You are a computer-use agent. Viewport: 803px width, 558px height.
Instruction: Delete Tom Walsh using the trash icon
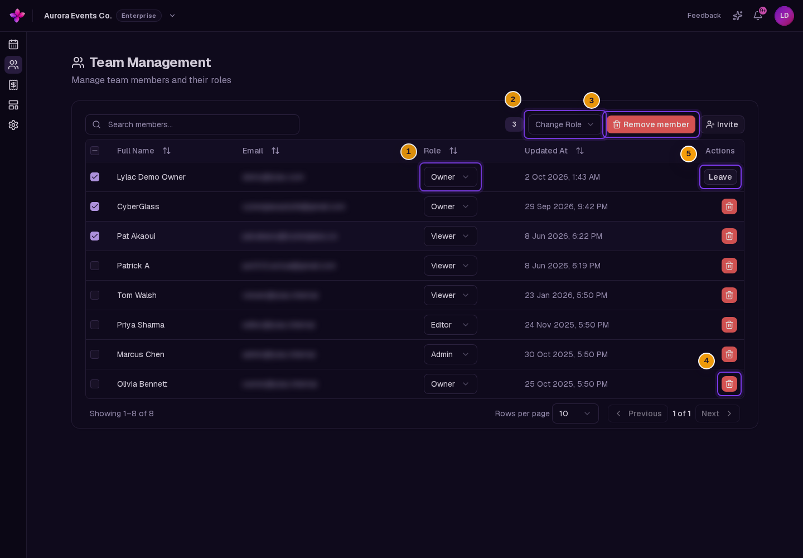(729, 295)
